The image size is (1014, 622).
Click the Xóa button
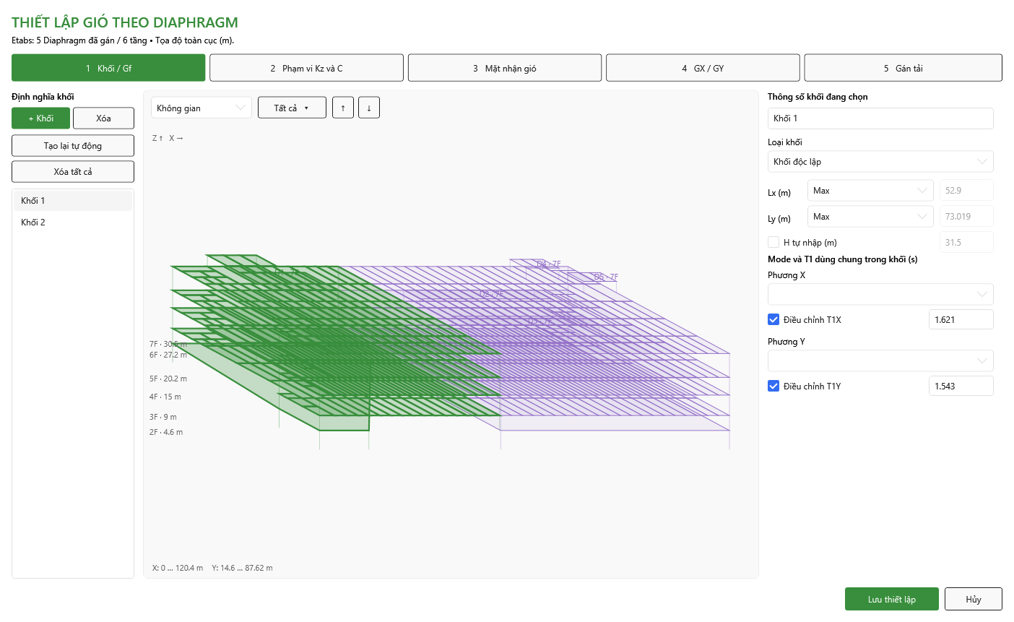(x=104, y=118)
